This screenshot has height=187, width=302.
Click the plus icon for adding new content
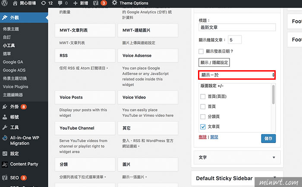point(75,3)
